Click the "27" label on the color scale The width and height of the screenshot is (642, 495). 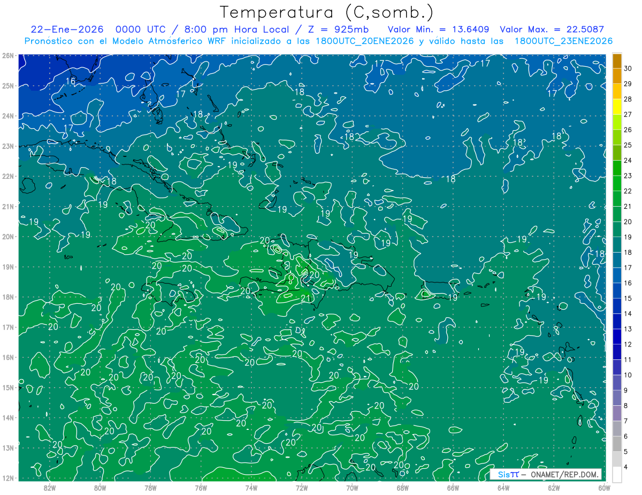coord(628,114)
